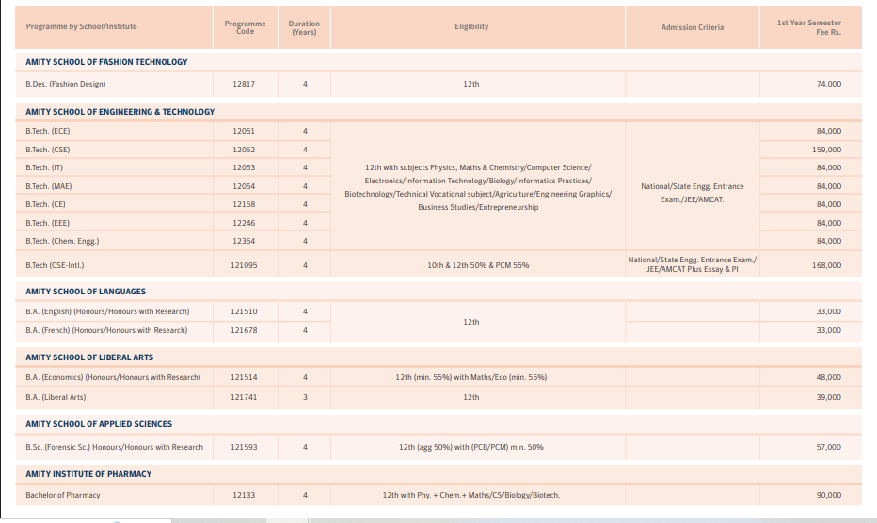The height and width of the screenshot is (523, 877).
Task: Click the 'Eligibility' column header
Action: [x=471, y=27]
